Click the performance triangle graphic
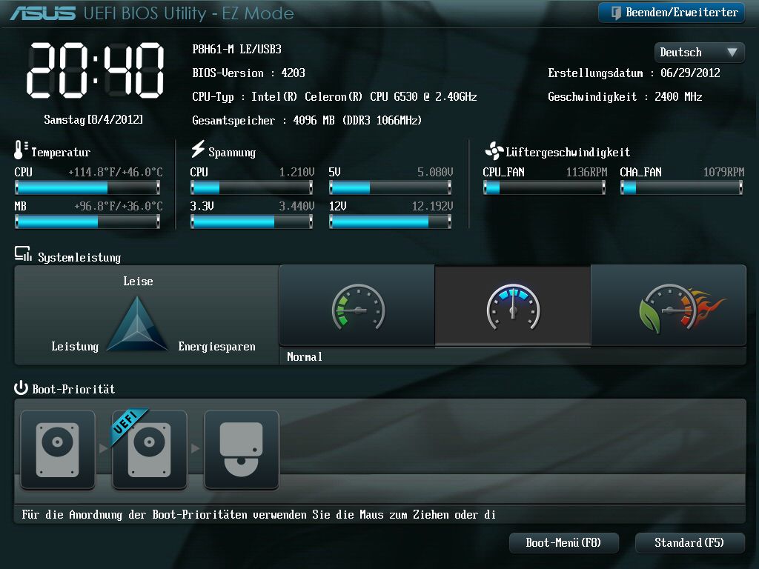The height and width of the screenshot is (569, 759). pyautogui.click(x=137, y=324)
